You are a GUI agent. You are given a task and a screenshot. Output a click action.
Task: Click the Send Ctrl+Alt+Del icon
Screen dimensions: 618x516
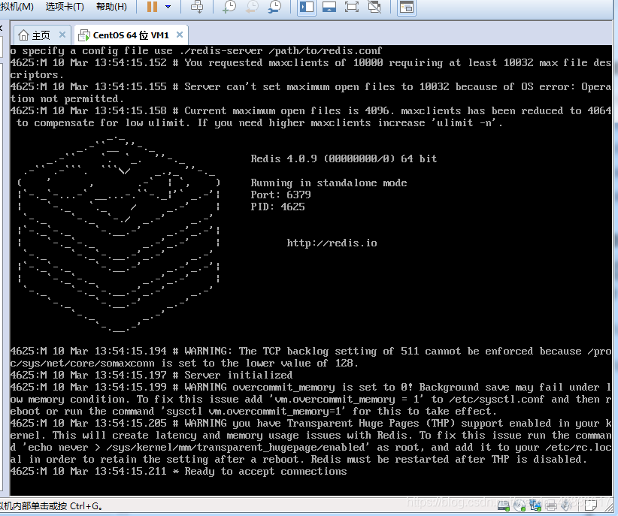[x=197, y=7]
